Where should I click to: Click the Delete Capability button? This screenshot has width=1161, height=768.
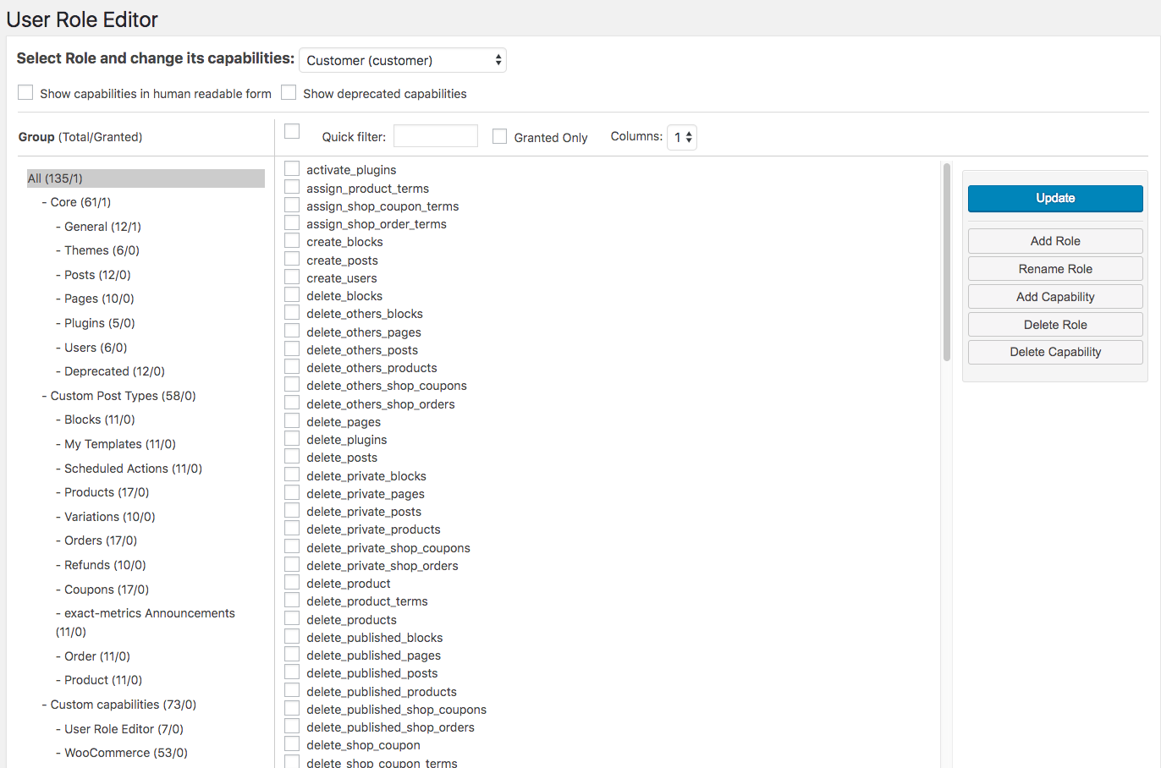coord(1055,352)
